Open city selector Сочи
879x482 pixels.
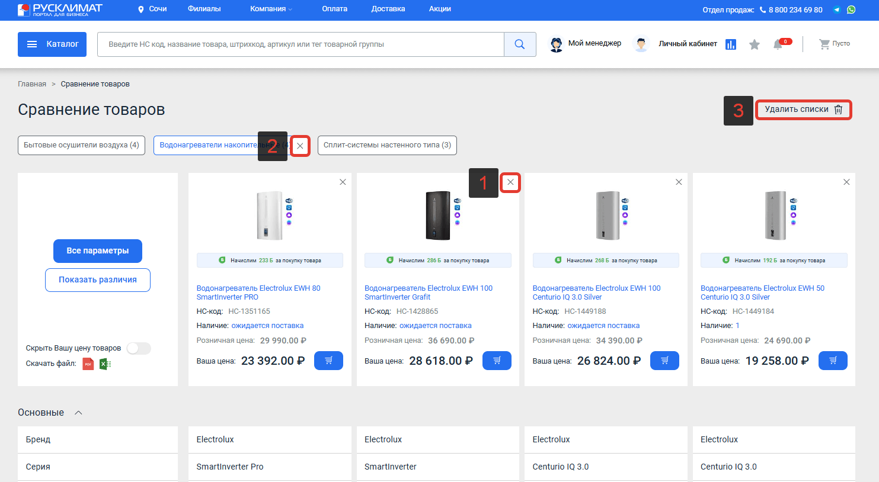pos(152,9)
